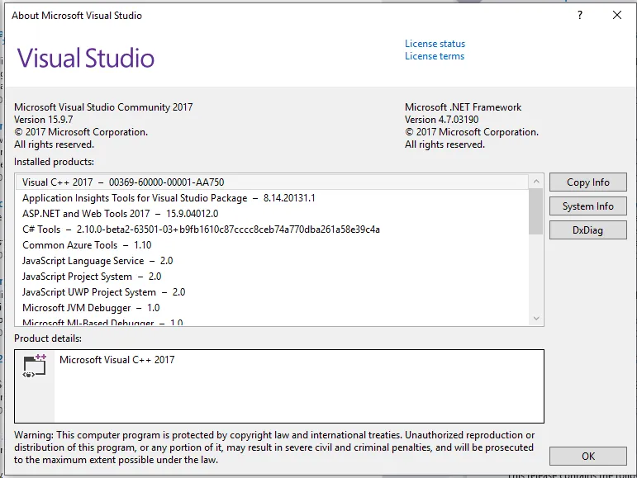Open the License status link
Viewport: 637px width, 478px height.
click(x=435, y=44)
